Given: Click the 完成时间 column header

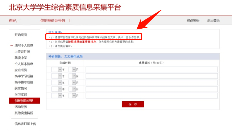Looking at the screenshot, I should coord(65,63).
